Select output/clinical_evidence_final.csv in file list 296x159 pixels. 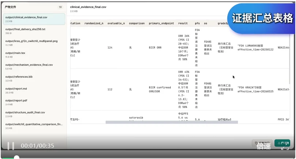(x=34, y=19)
